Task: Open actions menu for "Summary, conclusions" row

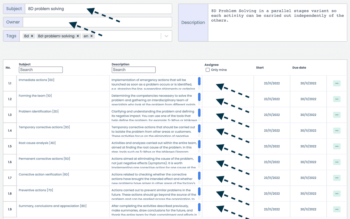Action: tap(337, 209)
